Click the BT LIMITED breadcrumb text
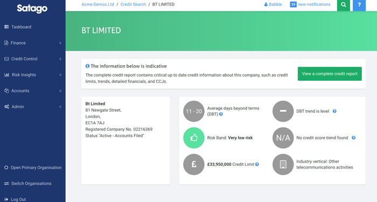The height and width of the screenshot is (202, 377). (163, 4)
